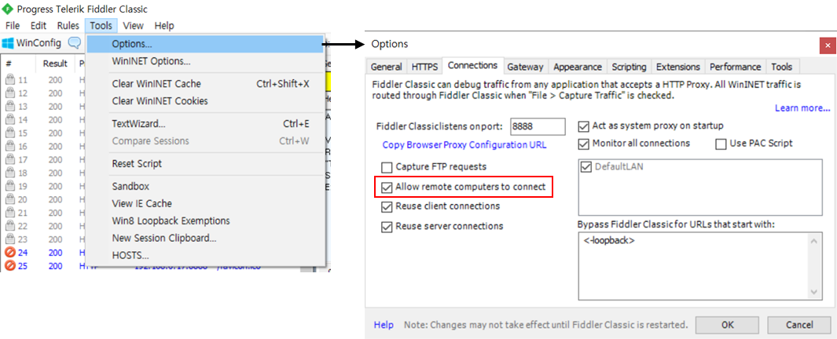Viewport: 837px width, 339px height.
Task: Click the comment speech bubble toolbar icon
Action: coord(74,42)
